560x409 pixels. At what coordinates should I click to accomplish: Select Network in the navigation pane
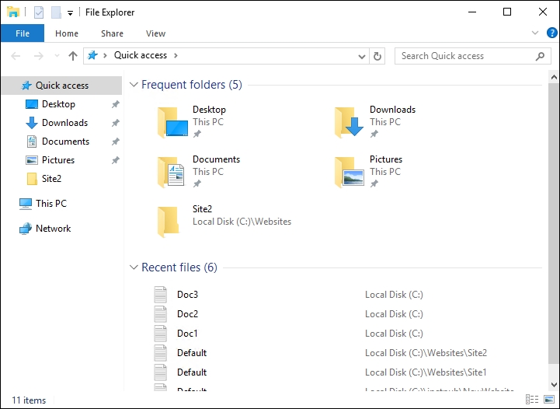[x=53, y=229]
